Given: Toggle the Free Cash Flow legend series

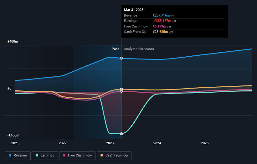Looking at the screenshot, I should pos(77,156).
